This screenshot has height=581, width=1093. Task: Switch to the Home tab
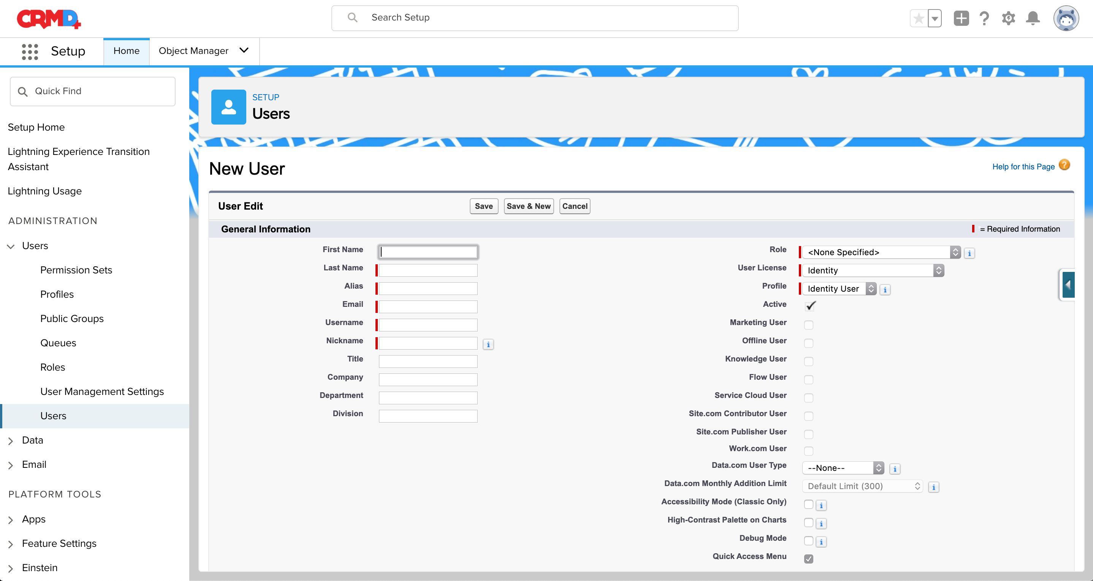127,50
